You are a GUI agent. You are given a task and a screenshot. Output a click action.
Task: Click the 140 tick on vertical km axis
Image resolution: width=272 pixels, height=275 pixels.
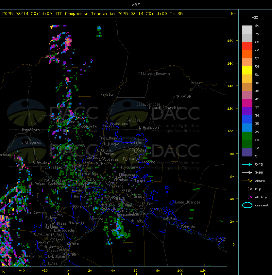230,86
